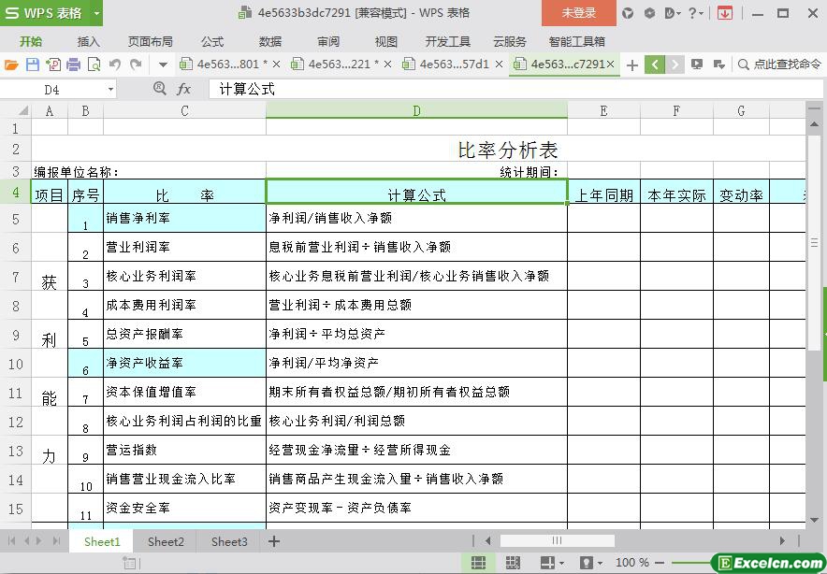Switch to page break preview view

[513, 563]
